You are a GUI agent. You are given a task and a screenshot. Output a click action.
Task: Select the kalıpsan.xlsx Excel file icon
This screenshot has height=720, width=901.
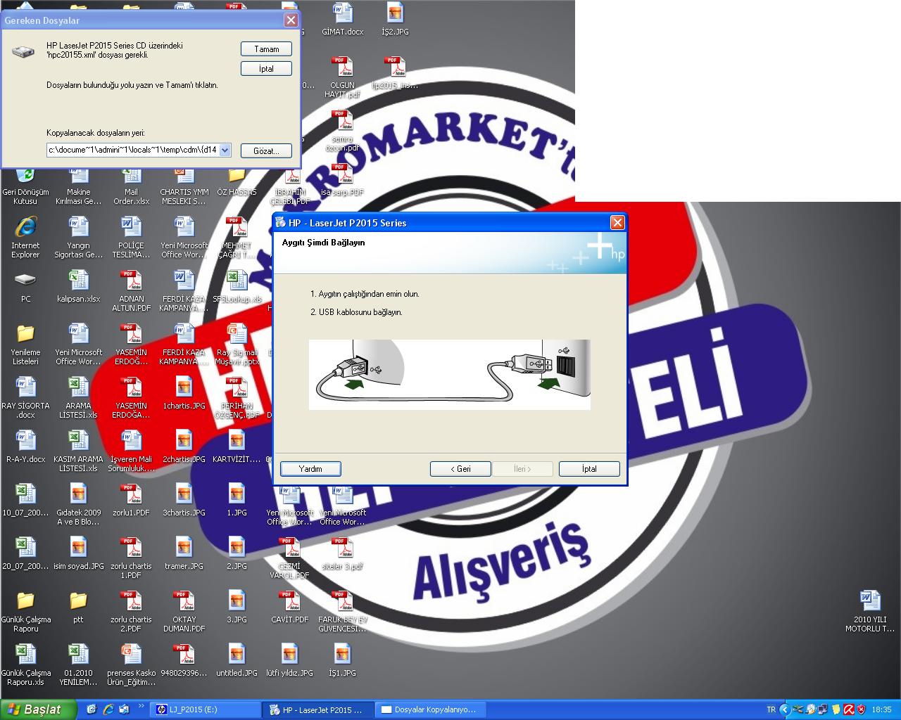[x=78, y=280]
